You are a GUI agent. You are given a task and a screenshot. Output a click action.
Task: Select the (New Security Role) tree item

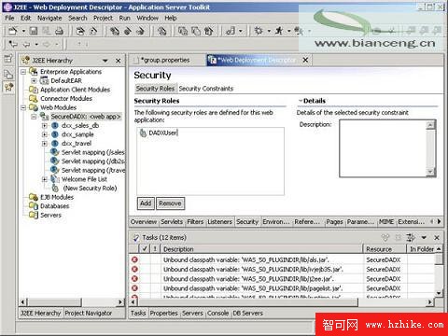[x=90, y=189]
